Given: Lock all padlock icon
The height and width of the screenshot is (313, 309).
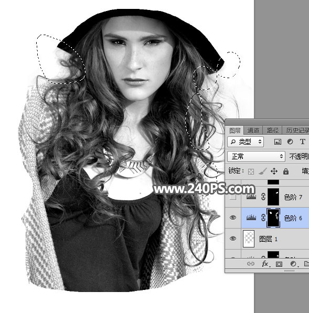Looking at the screenshot, I should 286,171.
